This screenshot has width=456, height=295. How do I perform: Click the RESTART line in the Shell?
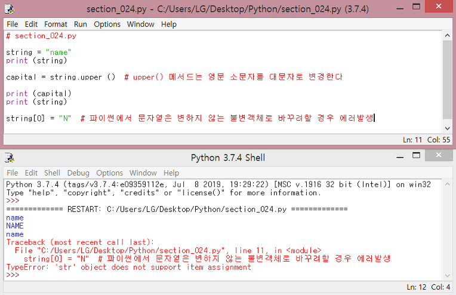pos(177,209)
